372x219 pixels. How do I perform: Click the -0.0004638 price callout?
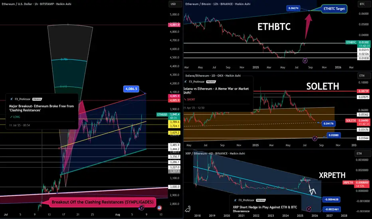331,199
